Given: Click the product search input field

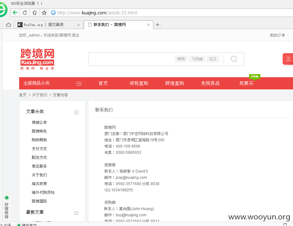Looking at the screenshot, I should pyautogui.click(x=131, y=59).
